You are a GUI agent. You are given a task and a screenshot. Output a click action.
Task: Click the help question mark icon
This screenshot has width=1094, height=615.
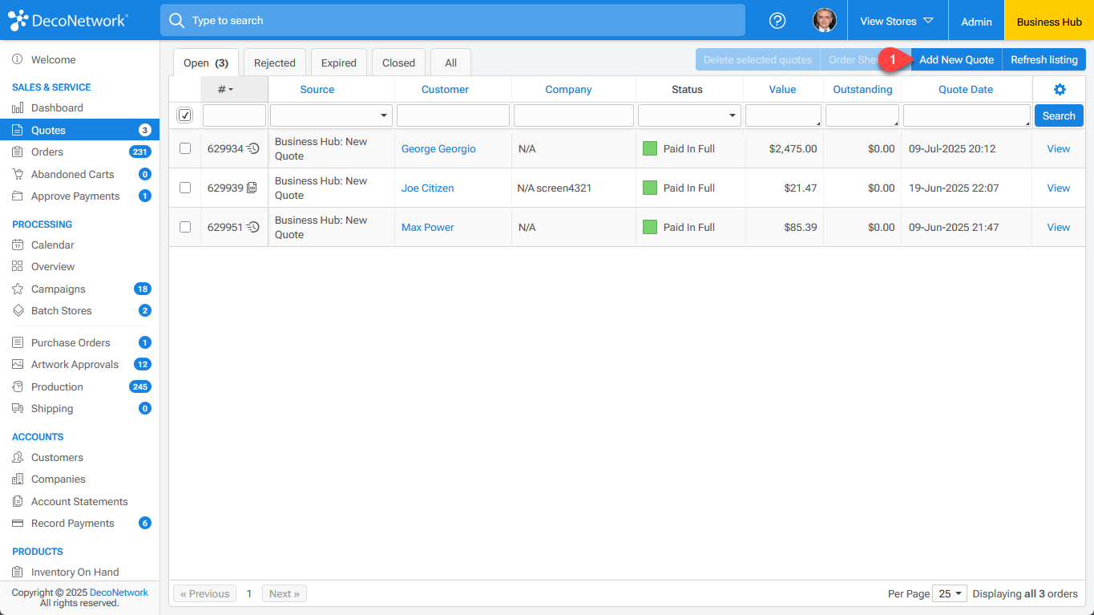pyautogui.click(x=777, y=21)
